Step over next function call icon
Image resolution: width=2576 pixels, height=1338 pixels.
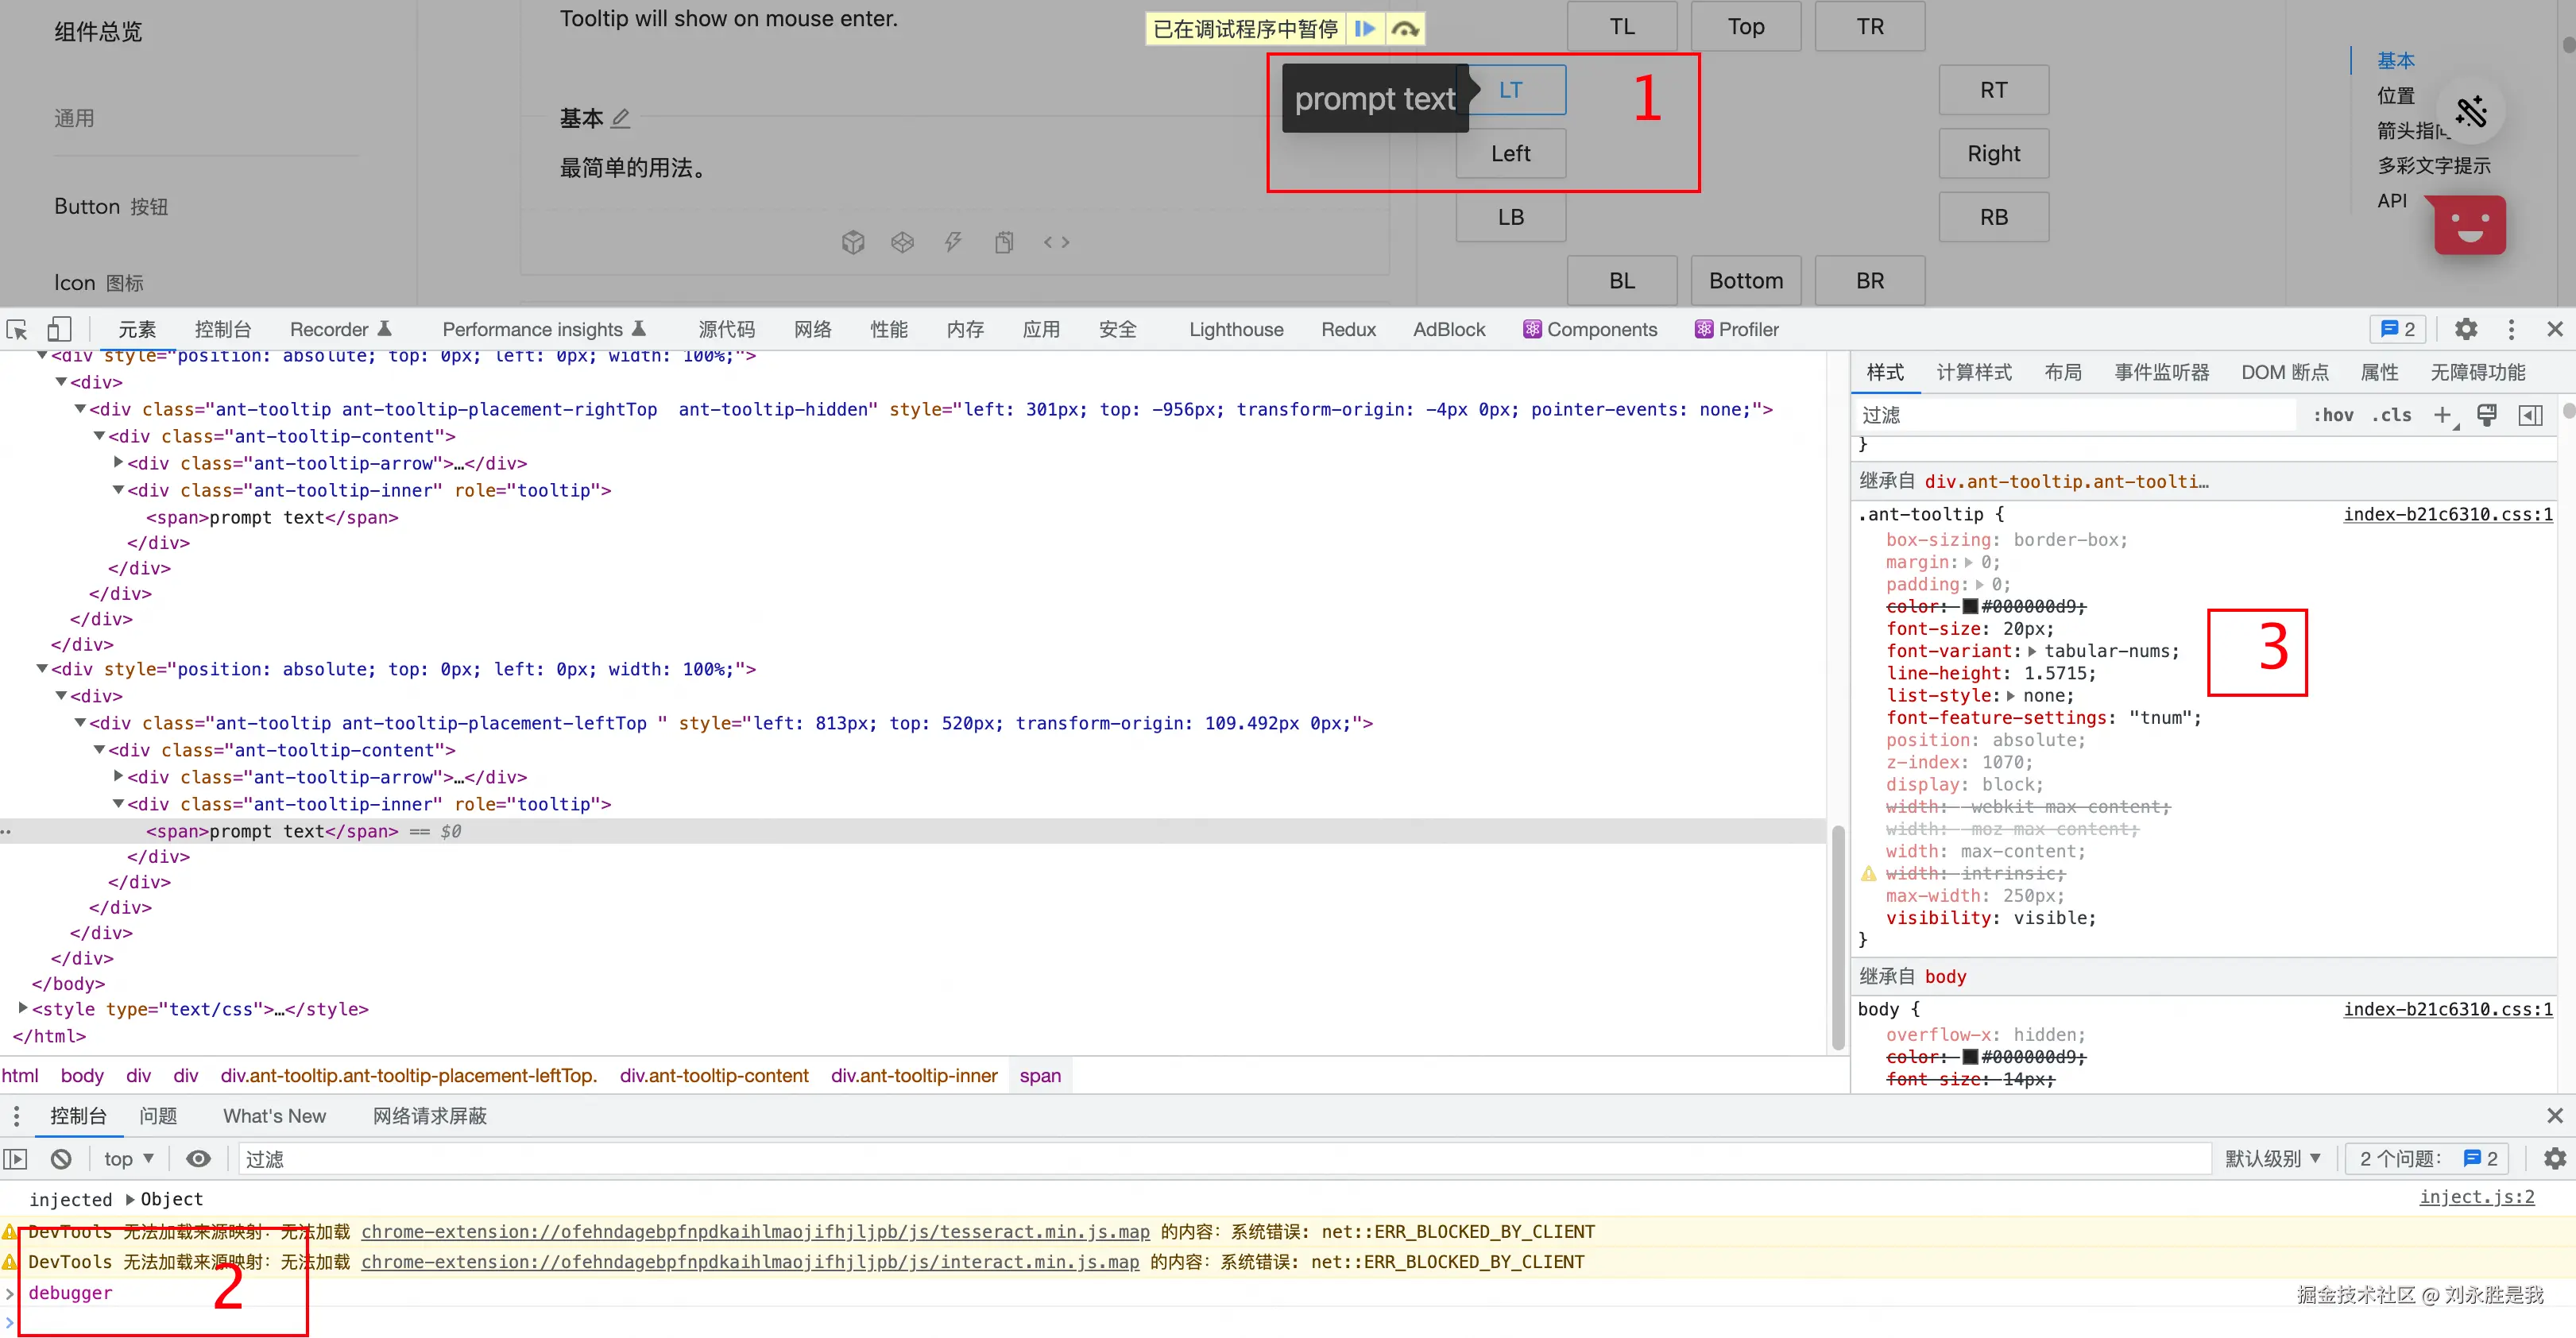coord(1405,29)
